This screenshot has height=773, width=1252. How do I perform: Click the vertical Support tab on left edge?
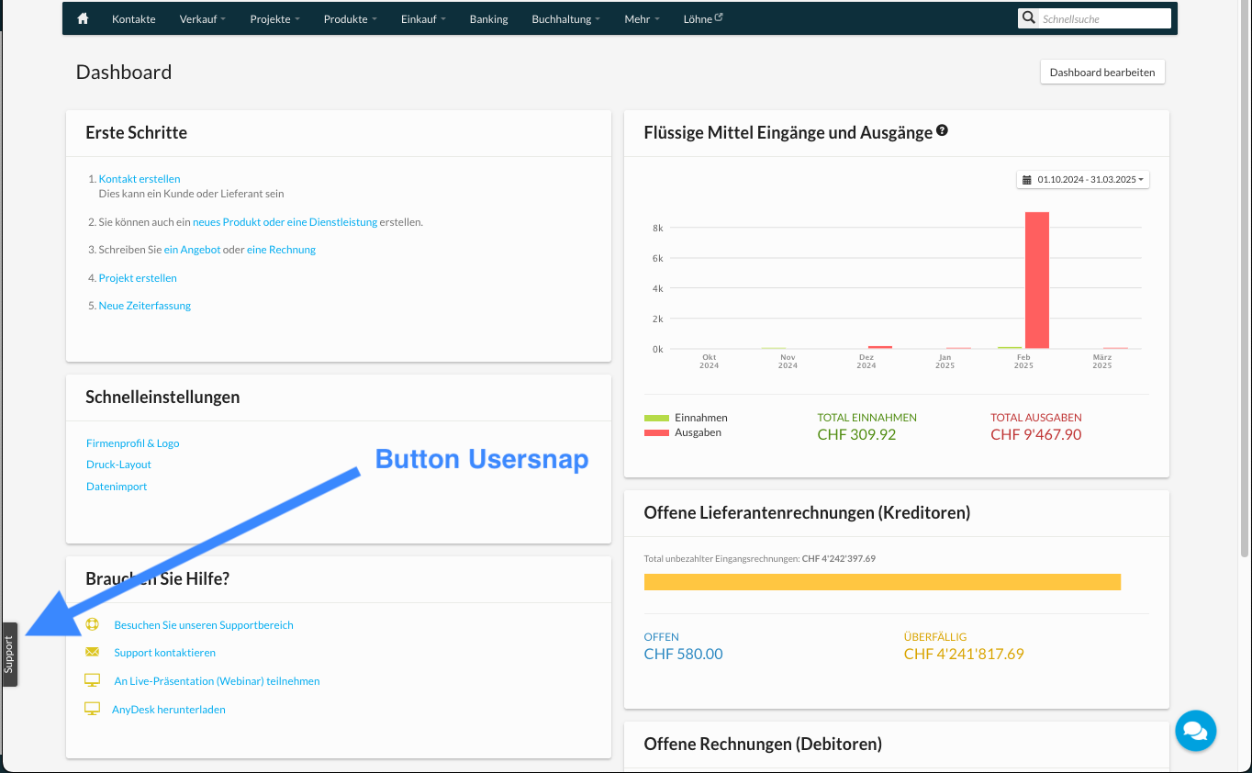click(10, 655)
